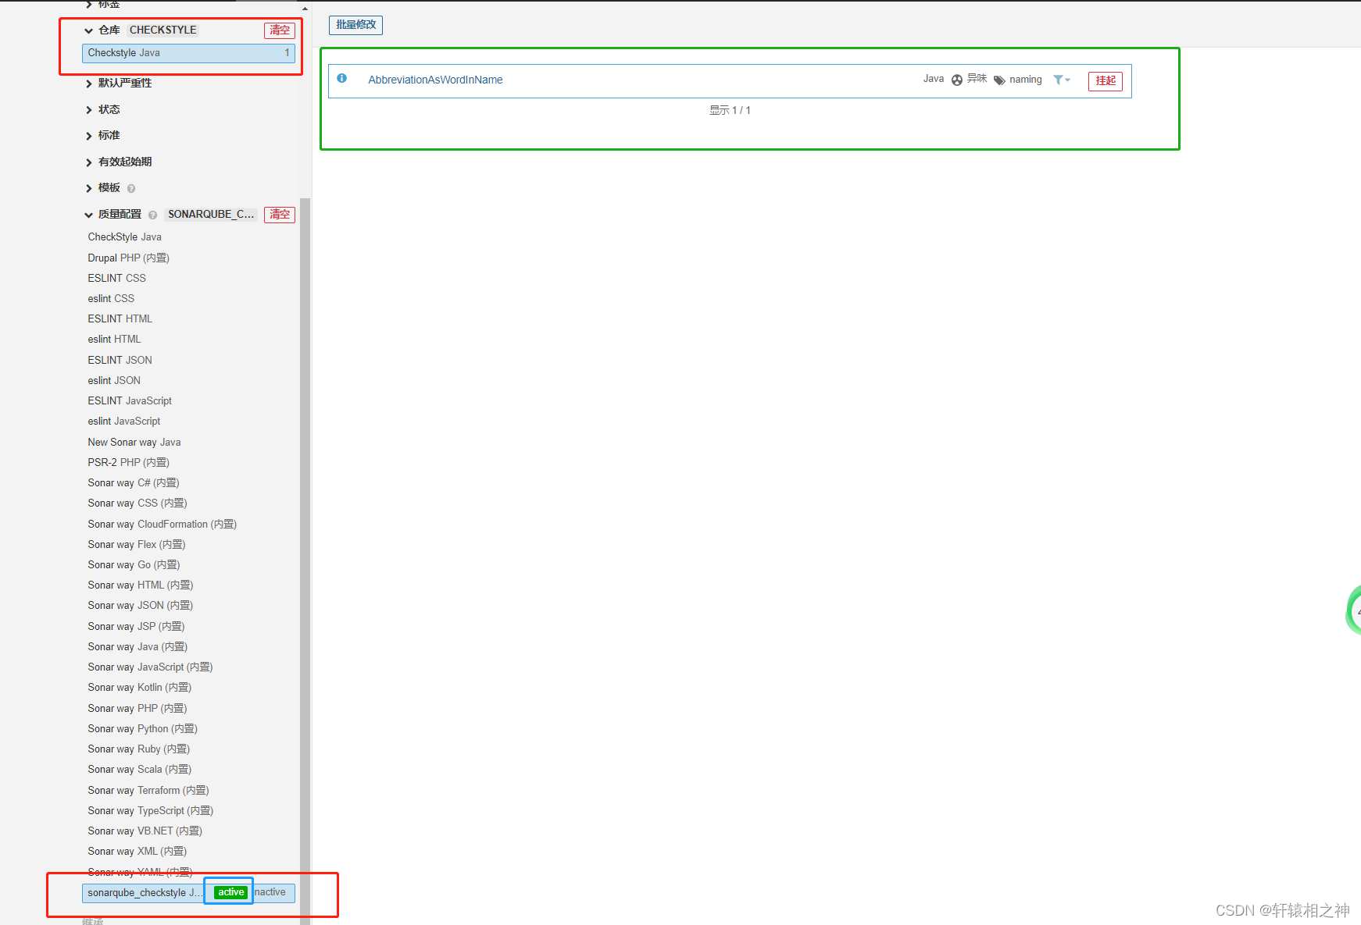This screenshot has width=1361, height=925.
Task: Expand the 标准 facet
Action: pos(103,136)
